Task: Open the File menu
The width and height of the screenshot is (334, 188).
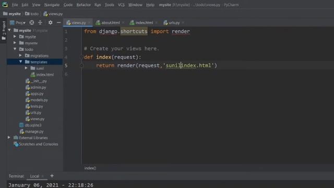Action: [x=15, y=5]
